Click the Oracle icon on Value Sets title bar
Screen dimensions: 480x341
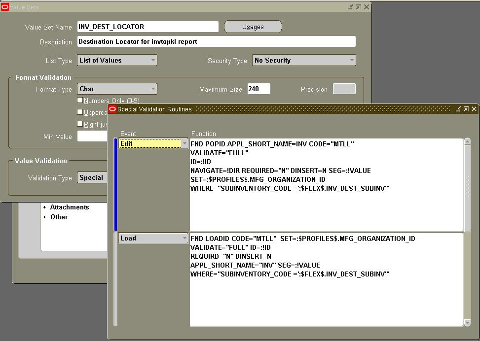(6, 7)
